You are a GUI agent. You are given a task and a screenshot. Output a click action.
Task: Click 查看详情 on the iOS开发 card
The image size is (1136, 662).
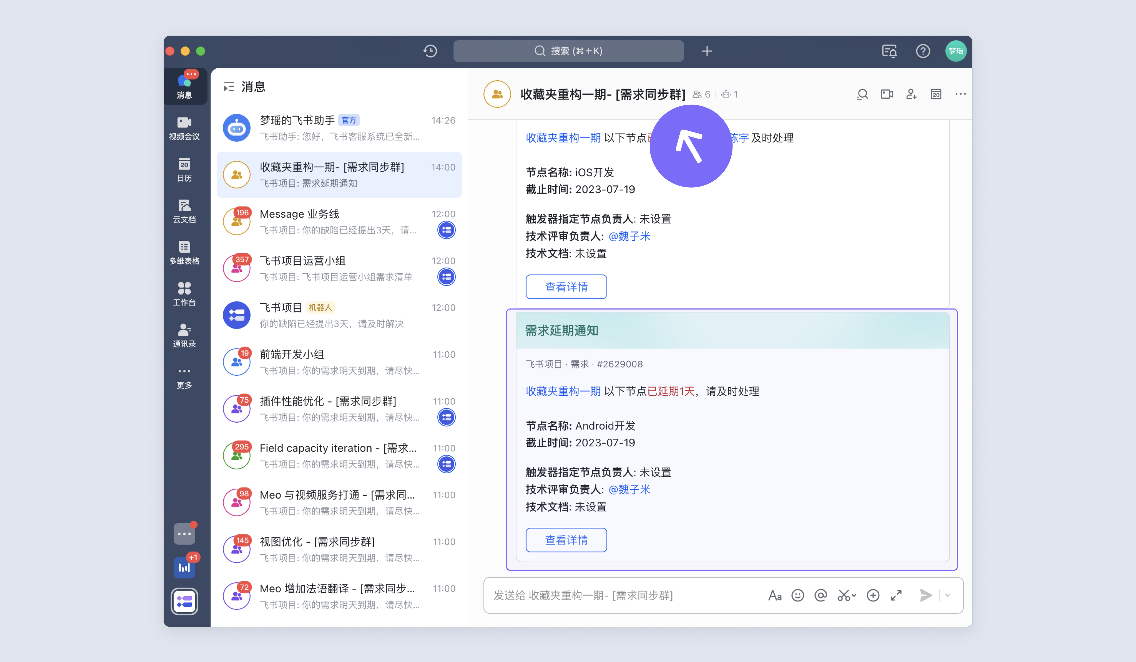pos(566,287)
